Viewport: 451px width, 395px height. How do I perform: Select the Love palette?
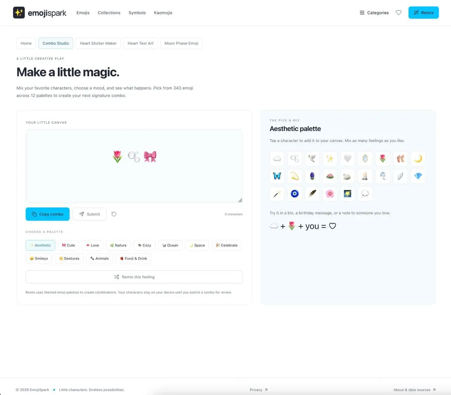click(x=93, y=246)
